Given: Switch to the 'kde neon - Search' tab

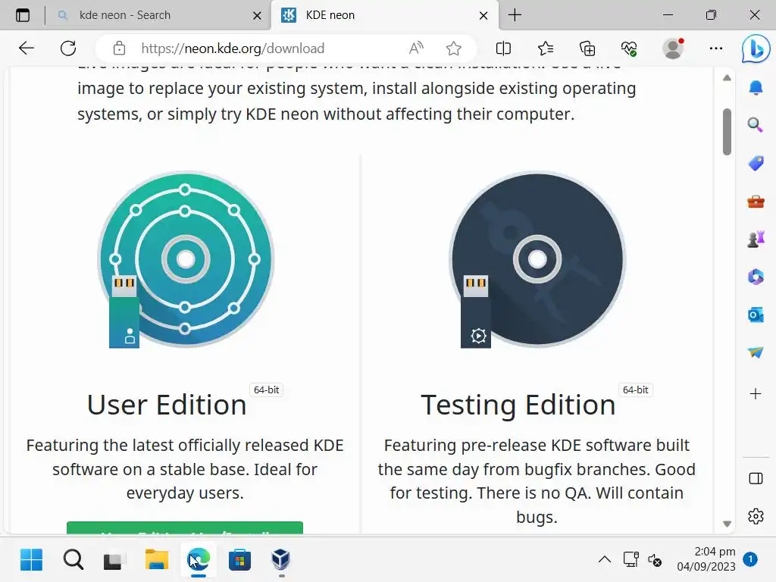Looking at the screenshot, I should [158, 15].
